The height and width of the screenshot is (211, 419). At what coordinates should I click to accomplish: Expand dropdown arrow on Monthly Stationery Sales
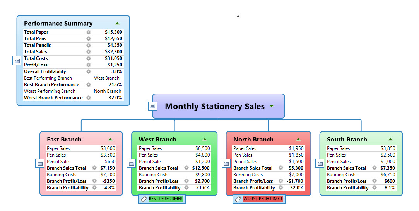(x=272, y=106)
